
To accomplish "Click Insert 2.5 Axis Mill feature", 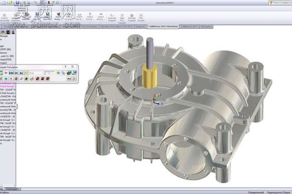I will [27, 17].
